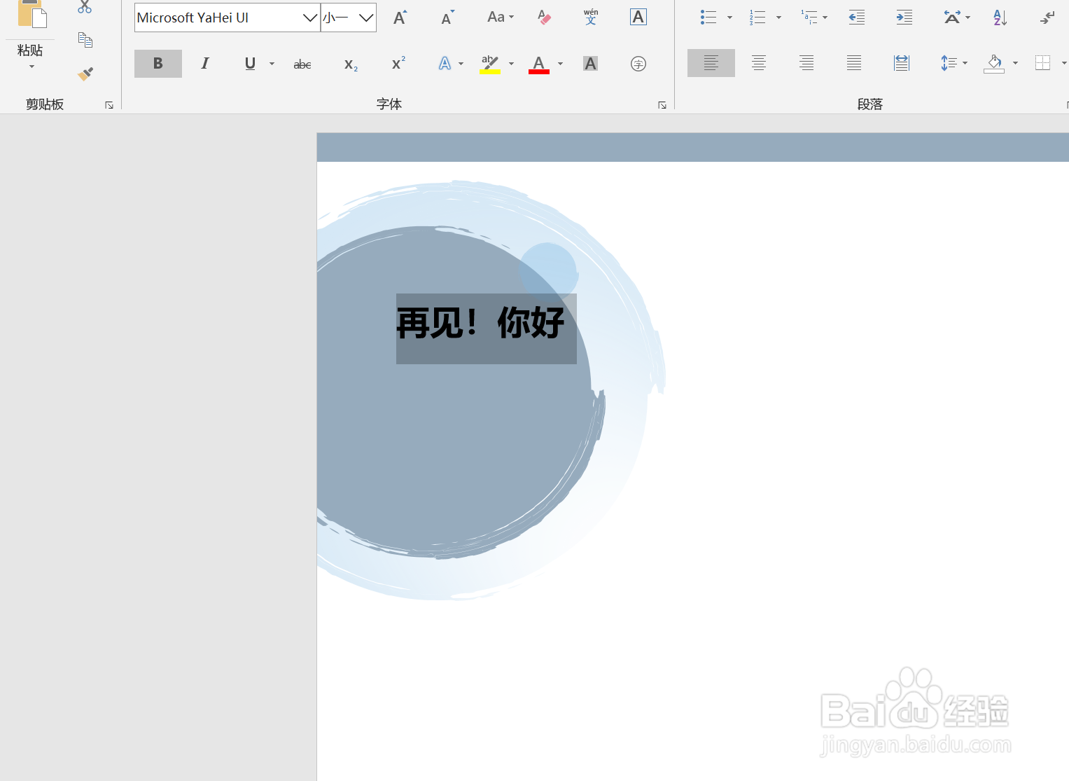The height and width of the screenshot is (781, 1069).
Task: Toggle Subscript formatting
Action: click(351, 64)
